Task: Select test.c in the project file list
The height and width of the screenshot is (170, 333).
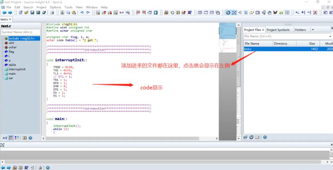Action: (288, 49)
